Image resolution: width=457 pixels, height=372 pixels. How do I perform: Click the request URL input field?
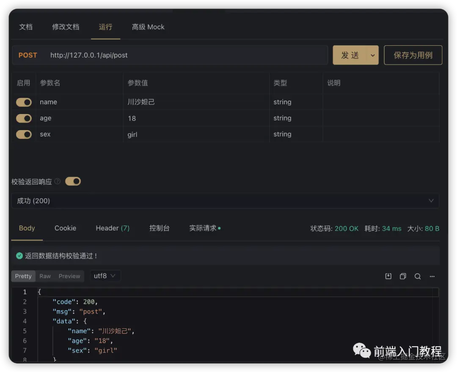coord(169,55)
